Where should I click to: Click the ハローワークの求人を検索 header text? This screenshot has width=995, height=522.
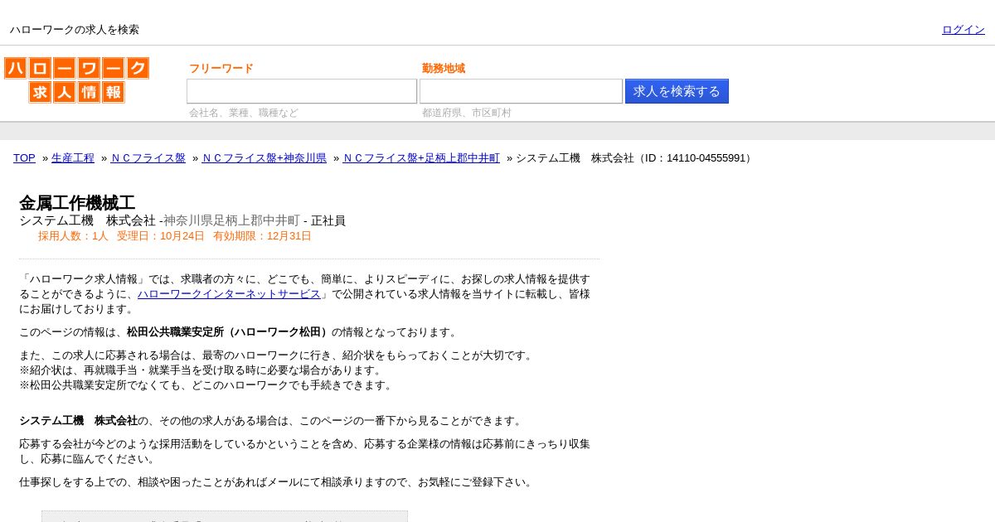click(x=75, y=30)
